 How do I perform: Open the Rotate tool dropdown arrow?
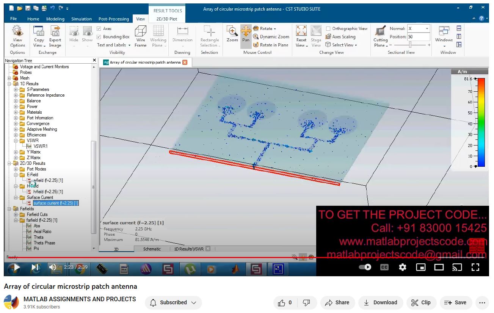pyautogui.click(x=275, y=29)
